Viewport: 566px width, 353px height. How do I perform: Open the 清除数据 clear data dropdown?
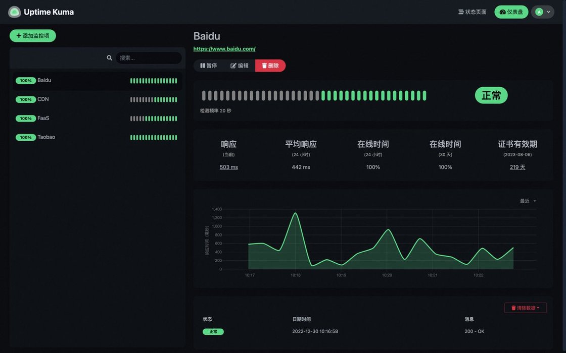[x=525, y=308]
